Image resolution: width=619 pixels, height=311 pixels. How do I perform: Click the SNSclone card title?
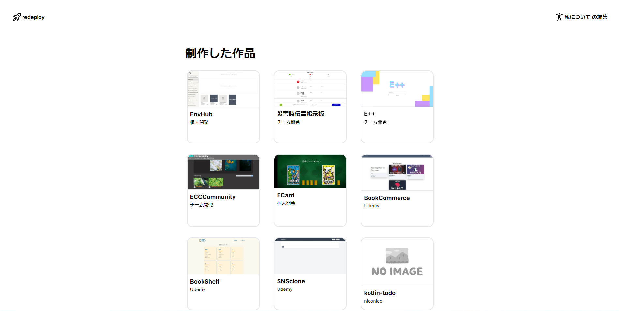pyautogui.click(x=291, y=281)
